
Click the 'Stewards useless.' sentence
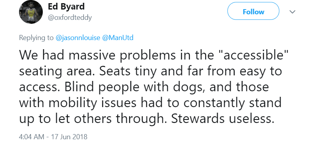point(223,119)
